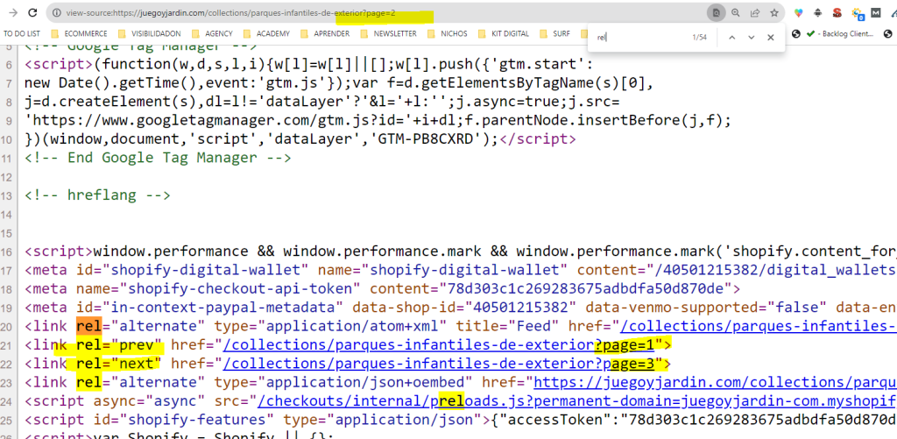Close the find bar
Viewport: 897px width, 439px height.
[x=771, y=38]
